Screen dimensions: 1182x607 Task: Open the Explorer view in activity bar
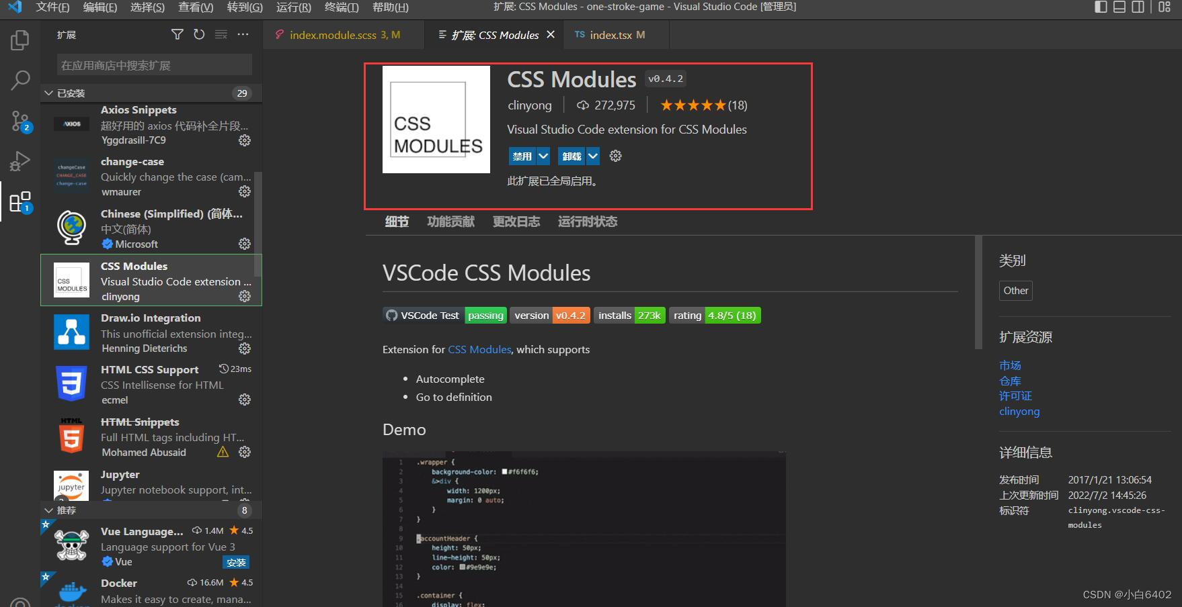20,40
